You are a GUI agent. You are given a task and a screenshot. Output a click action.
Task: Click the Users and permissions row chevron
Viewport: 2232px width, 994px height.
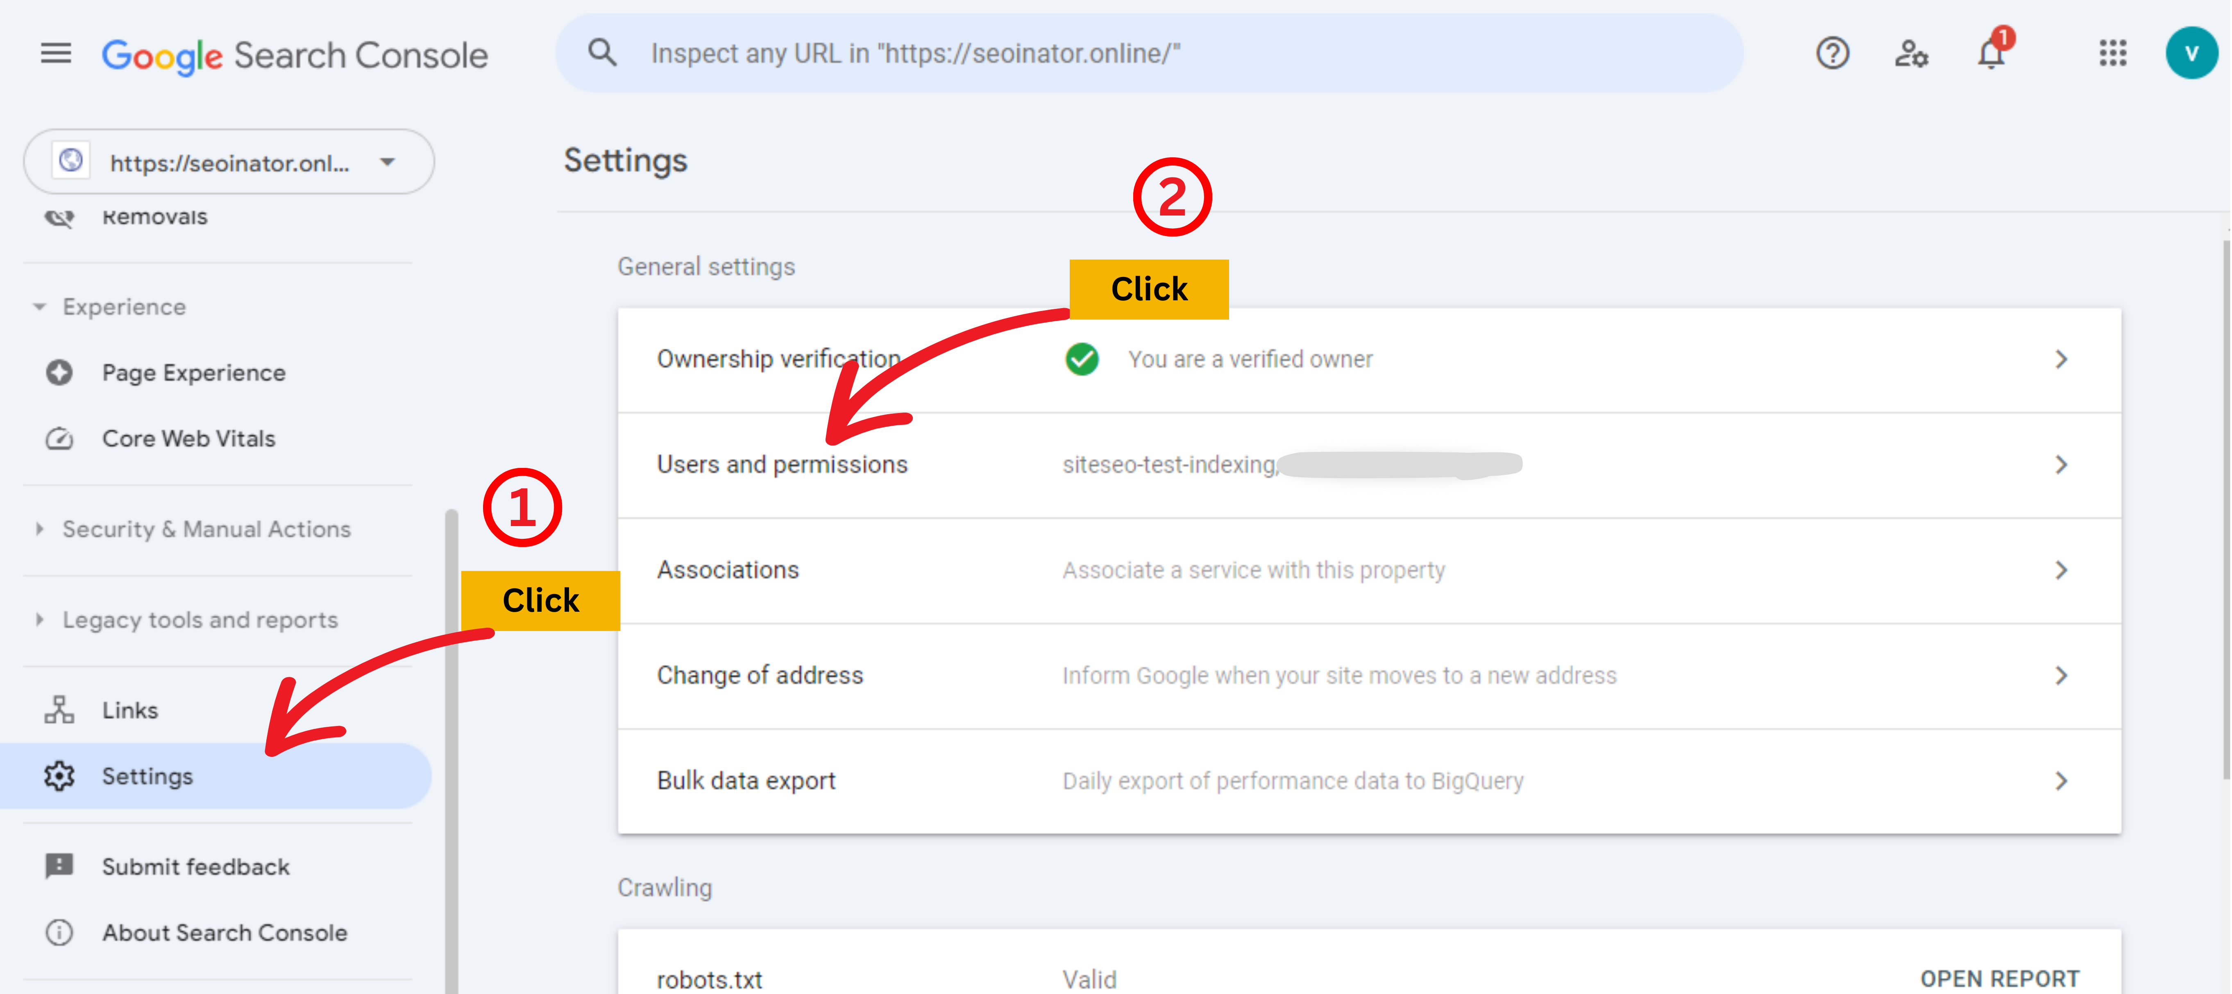click(x=2062, y=465)
